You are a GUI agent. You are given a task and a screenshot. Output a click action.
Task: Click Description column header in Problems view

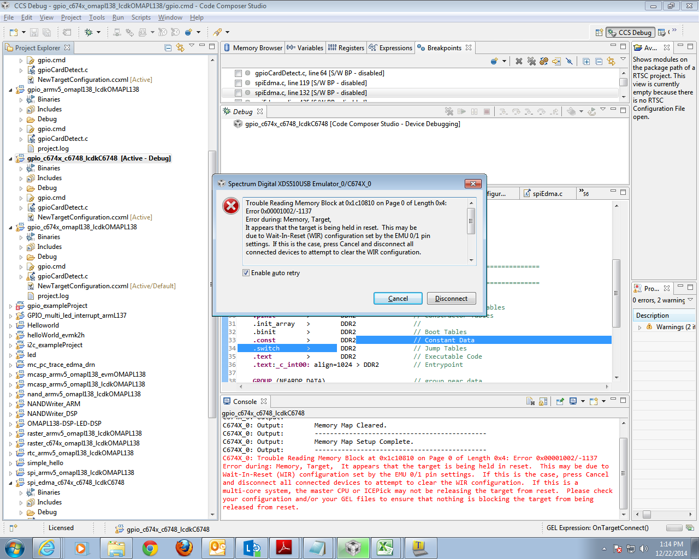pos(664,316)
